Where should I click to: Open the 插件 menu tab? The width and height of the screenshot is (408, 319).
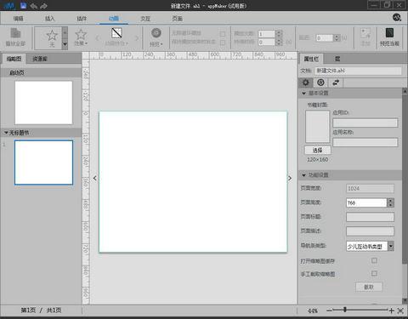click(82, 19)
